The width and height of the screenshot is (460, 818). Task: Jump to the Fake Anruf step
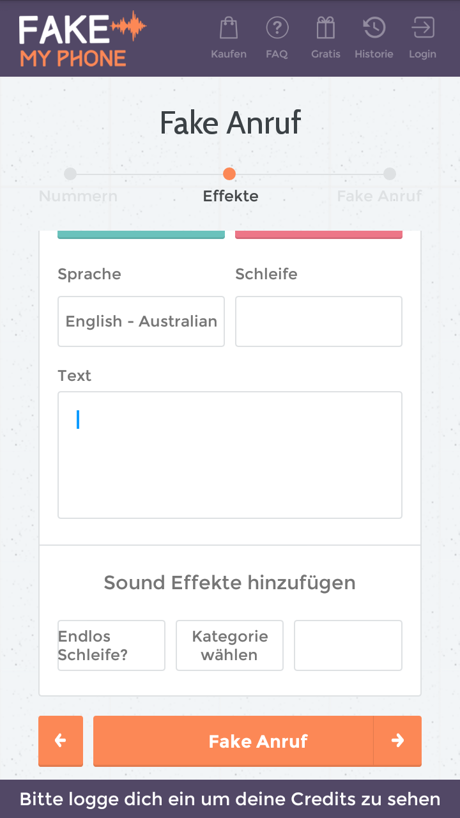pos(389,174)
